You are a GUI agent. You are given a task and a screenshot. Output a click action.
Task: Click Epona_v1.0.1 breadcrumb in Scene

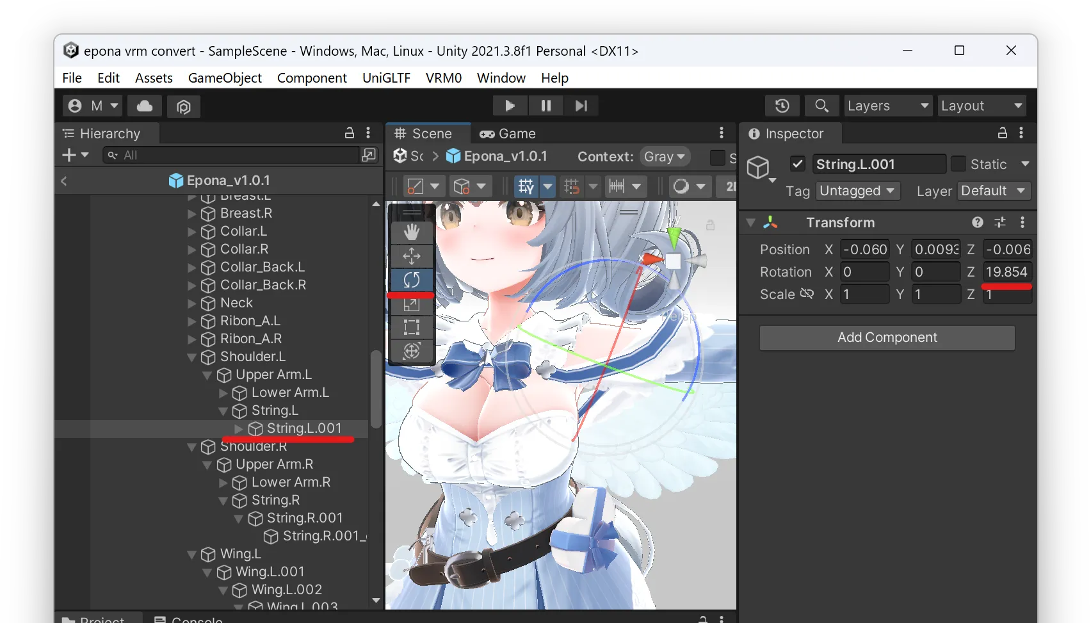(x=497, y=156)
